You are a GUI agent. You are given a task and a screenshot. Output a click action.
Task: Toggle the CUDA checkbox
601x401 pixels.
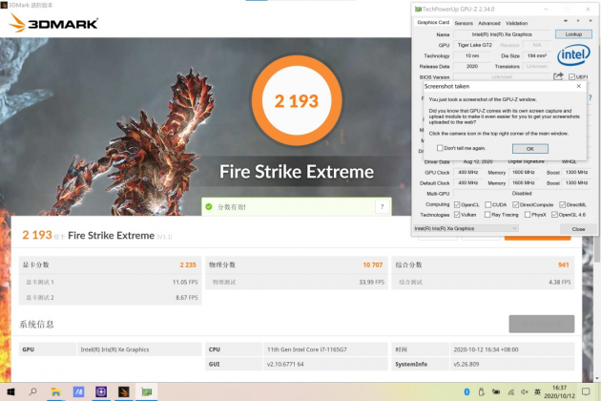coord(487,204)
